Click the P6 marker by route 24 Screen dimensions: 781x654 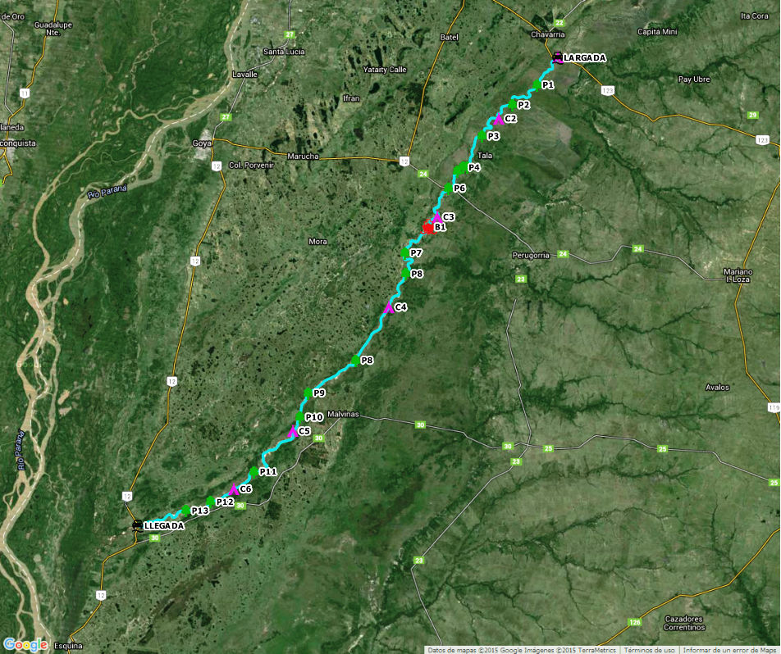coord(448,188)
